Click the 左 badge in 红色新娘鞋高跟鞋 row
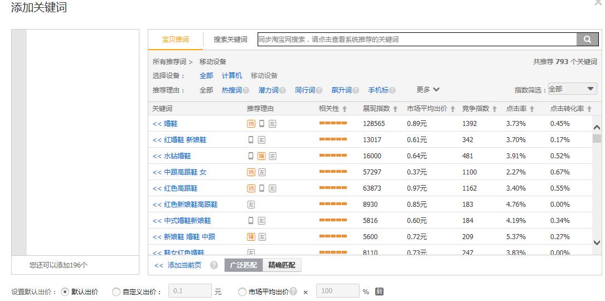Viewport: 605px width, 301px height. click(251, 205)
